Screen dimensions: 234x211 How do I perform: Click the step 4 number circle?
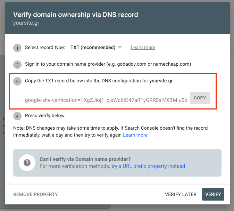click(x=17, y=116)
